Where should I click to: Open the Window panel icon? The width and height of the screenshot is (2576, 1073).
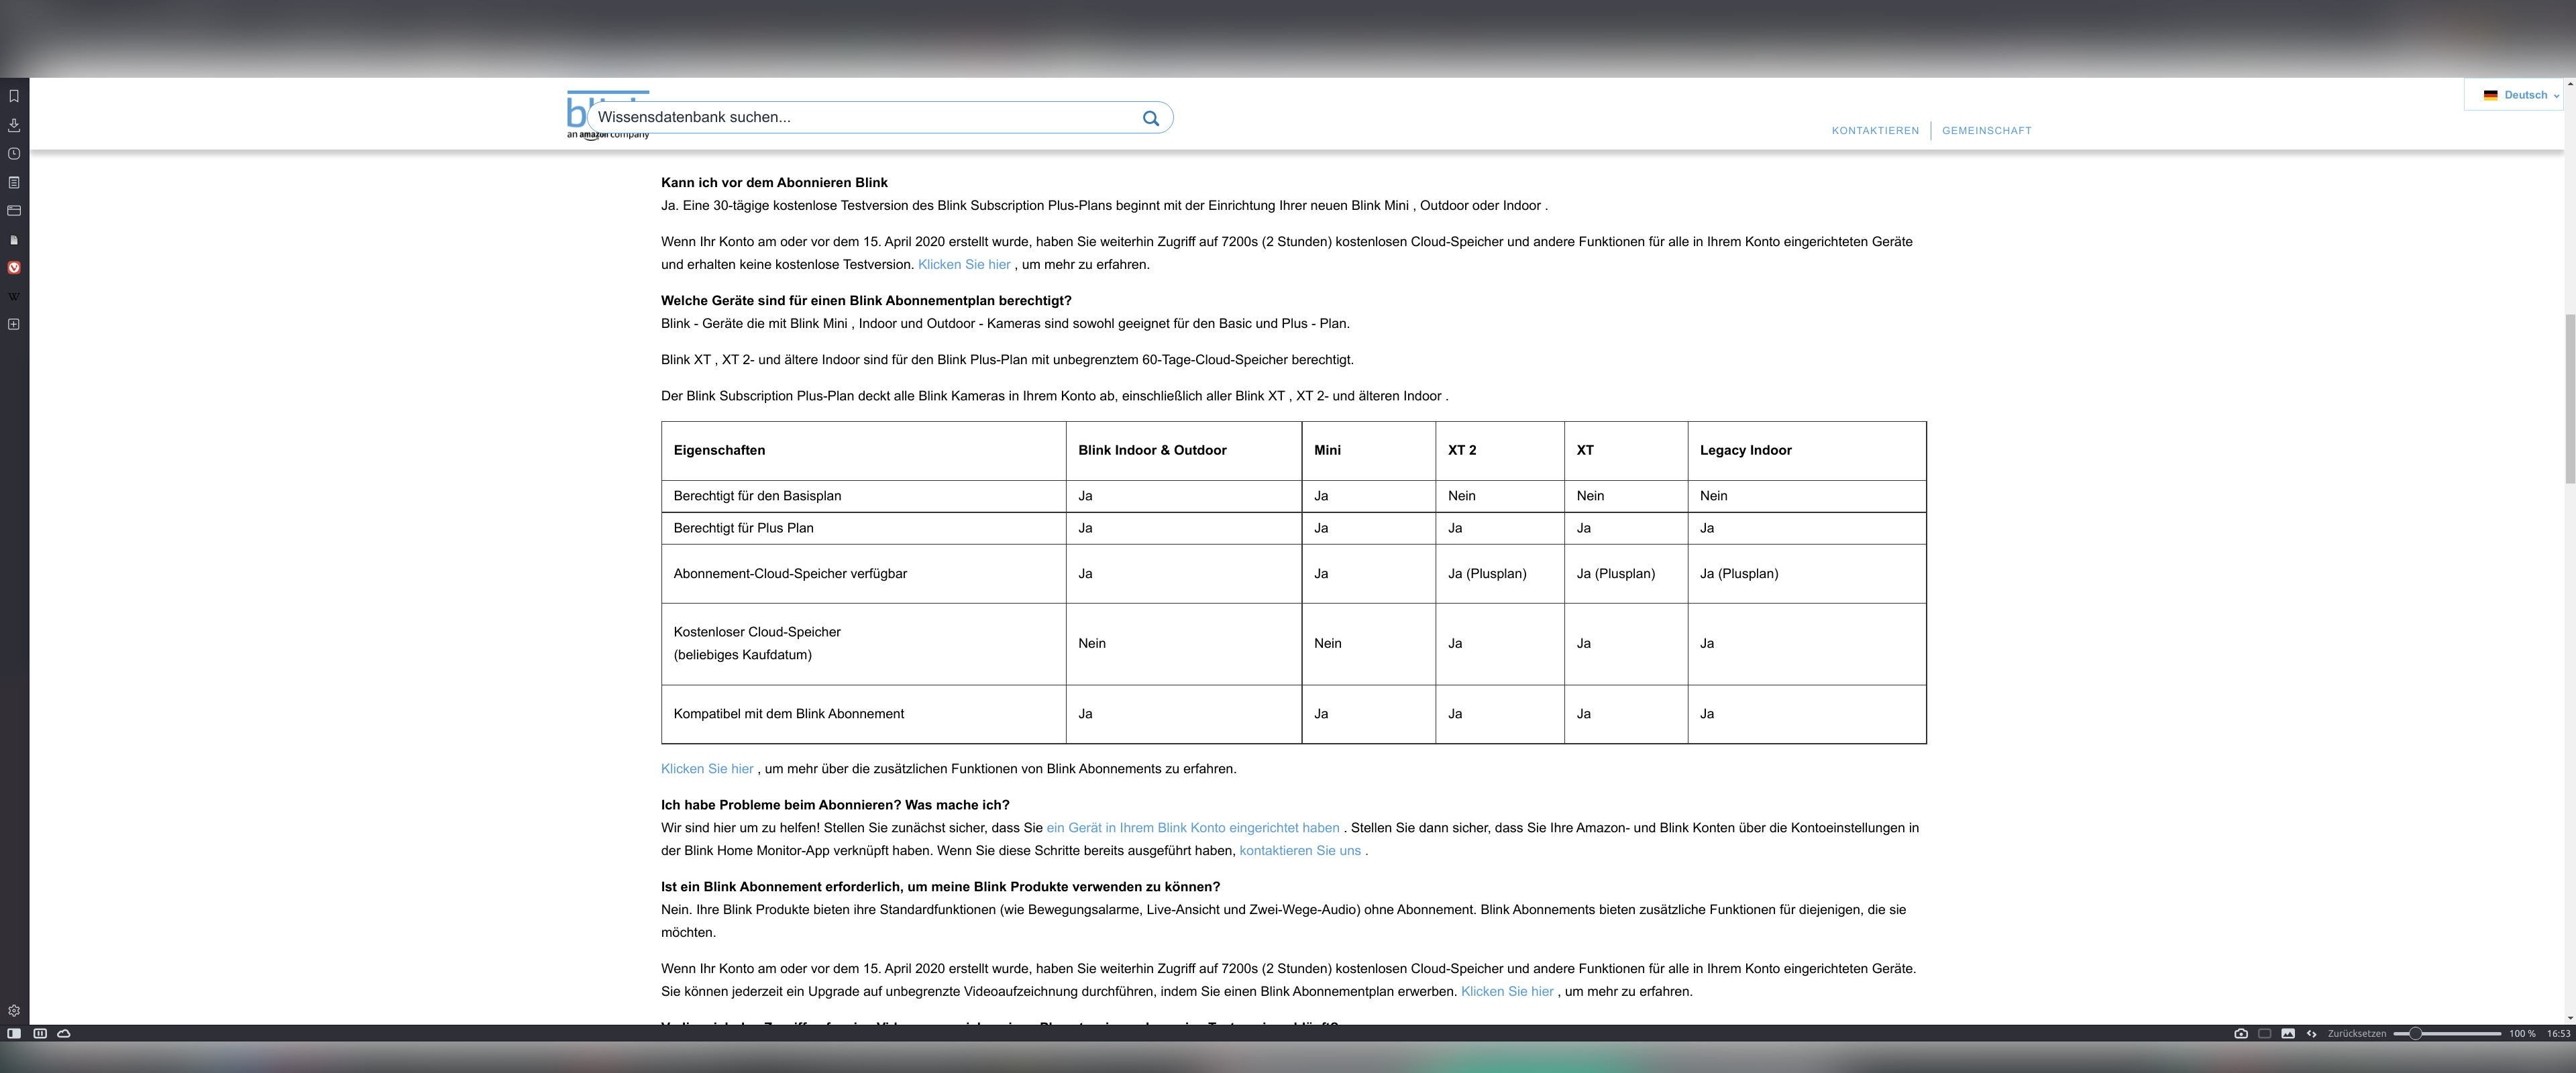pyautogui.click(x=14, y=211)
